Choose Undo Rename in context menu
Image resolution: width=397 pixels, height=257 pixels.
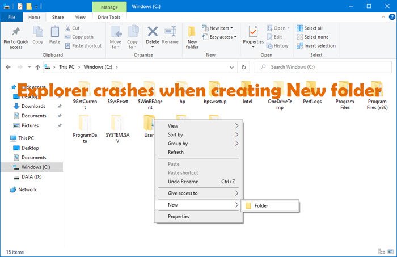(x=198, y=182)
